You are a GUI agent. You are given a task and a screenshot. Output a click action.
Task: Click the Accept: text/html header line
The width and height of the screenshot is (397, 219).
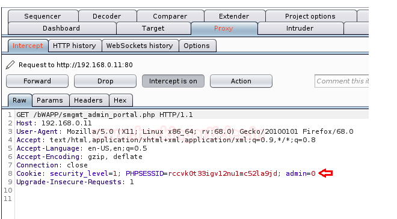pyautogui.click(x=166, y=140)
